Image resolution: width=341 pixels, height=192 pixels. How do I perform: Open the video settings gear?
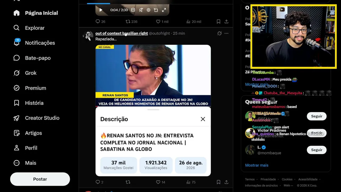[149, 10]
